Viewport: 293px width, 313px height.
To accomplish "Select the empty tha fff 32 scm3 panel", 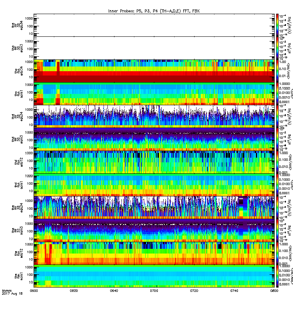I will (154, 48).
